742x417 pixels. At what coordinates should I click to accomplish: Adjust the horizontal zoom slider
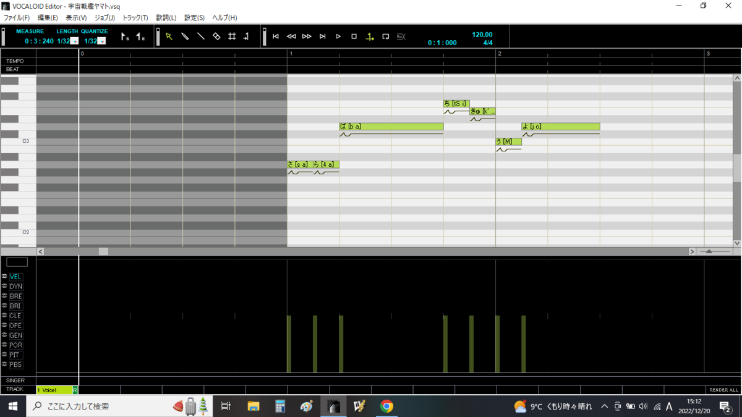click(709, 251)
